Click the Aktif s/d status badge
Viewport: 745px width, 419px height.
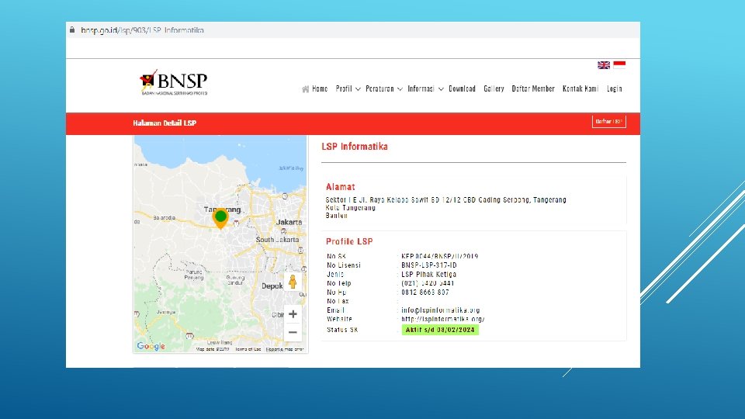pyautogui.click(x=440, y=330)
